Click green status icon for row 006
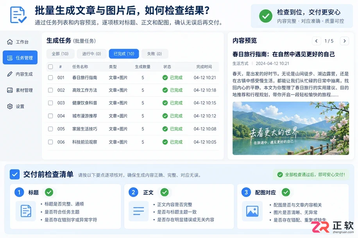358x238 pixels. tap(165, 142)
